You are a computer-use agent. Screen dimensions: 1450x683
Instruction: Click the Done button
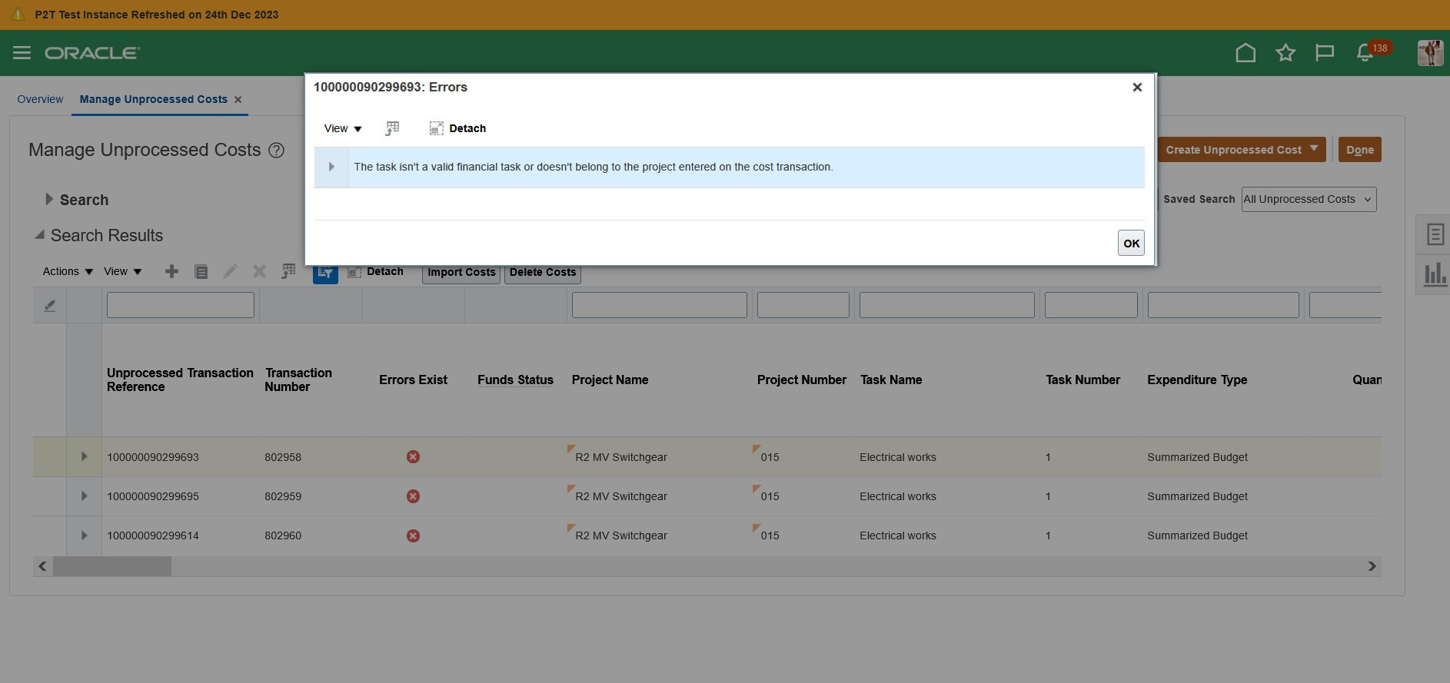(x=1359, y=150)
